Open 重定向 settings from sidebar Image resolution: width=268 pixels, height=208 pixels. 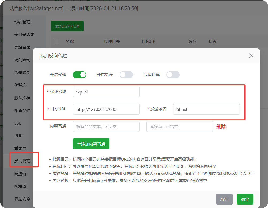tap(21, 148)
